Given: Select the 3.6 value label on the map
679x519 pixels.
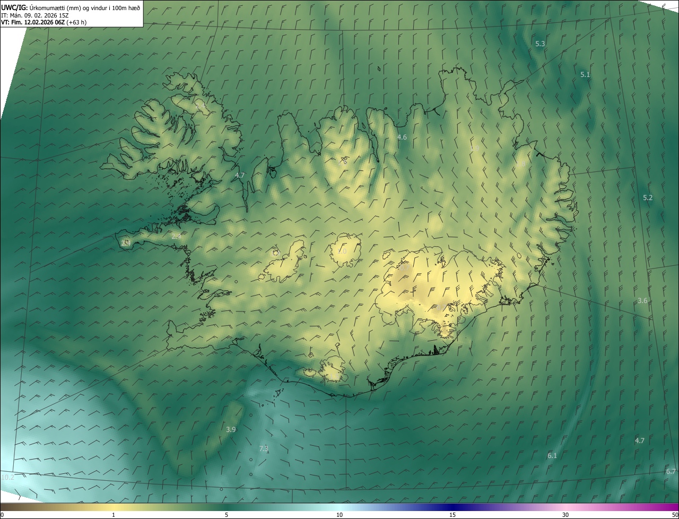Looking at the screenshot, I should [x=642, y=301].
